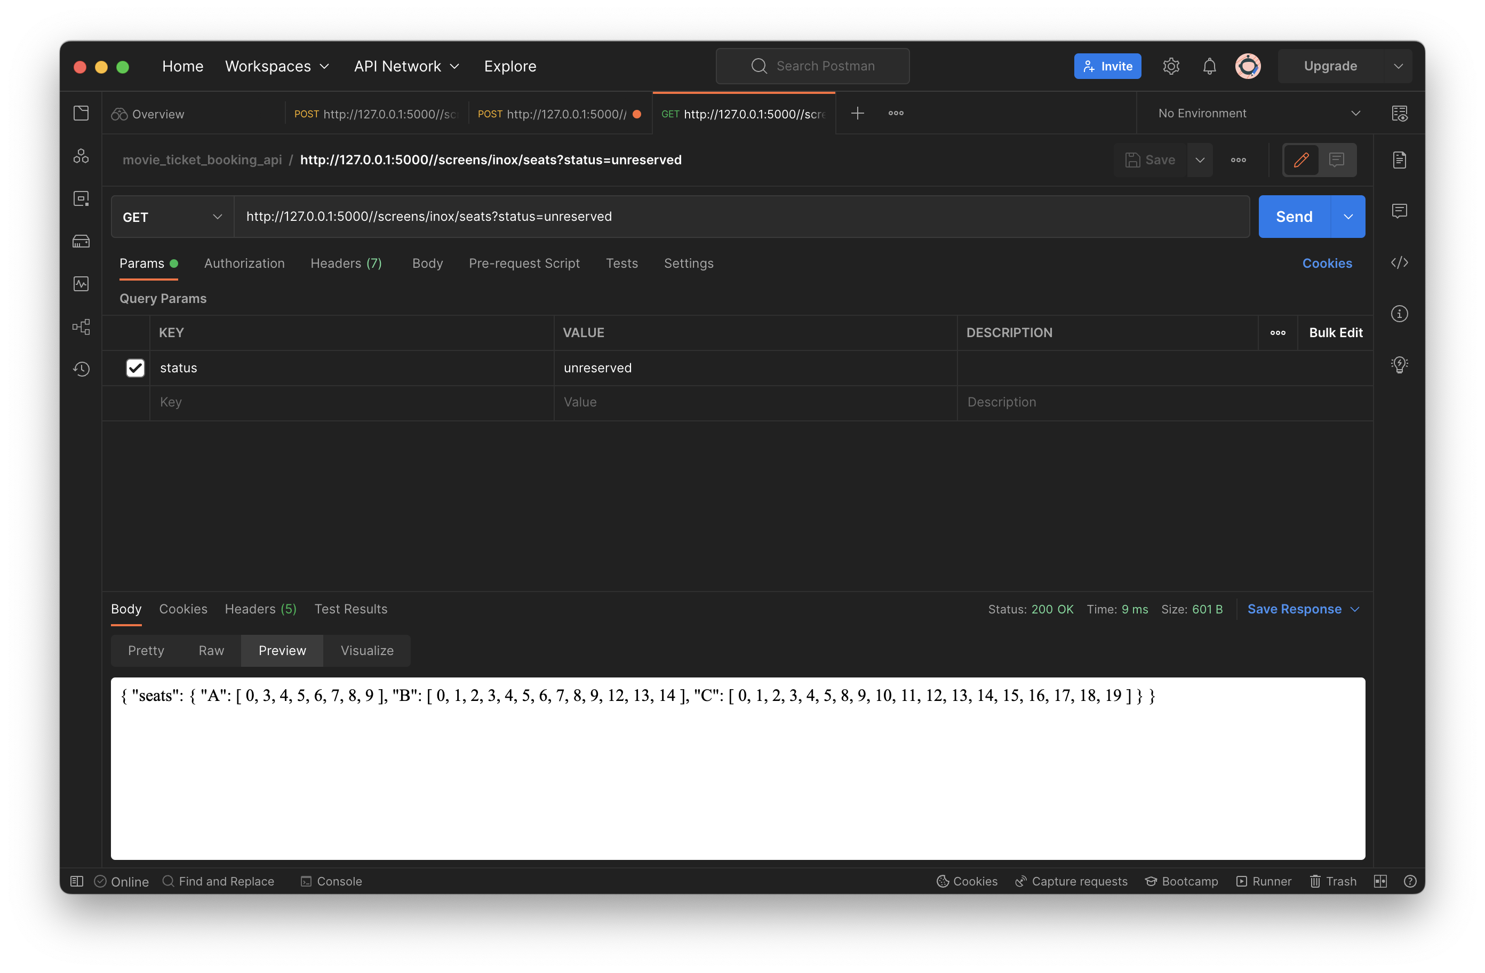
Task: Open the GET method dropdown
Action: tap(172, 217)
